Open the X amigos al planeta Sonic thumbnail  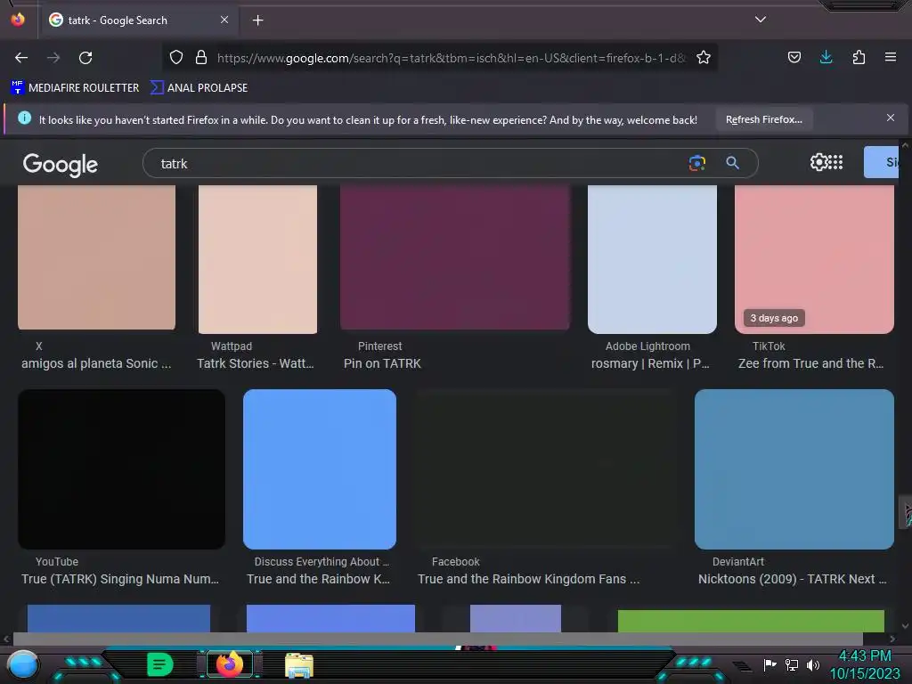pos(96,257)
